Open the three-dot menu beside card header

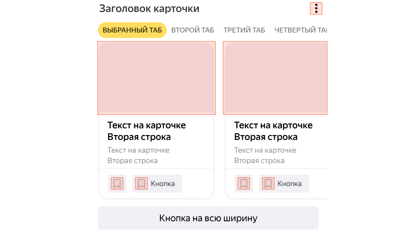316,9
